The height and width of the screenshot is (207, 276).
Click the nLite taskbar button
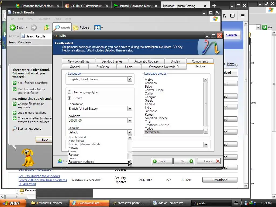pyautogui.click(x=211, y=203)
